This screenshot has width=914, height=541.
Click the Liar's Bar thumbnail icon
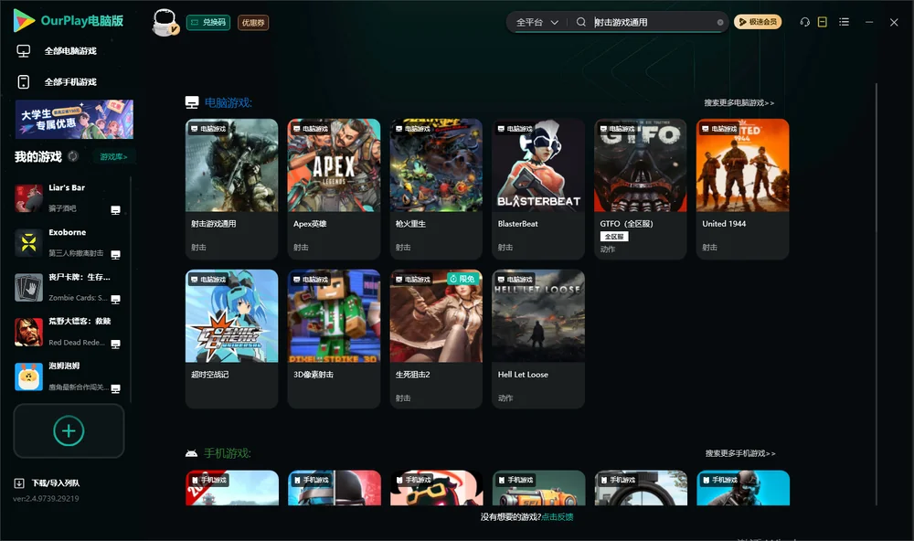coord(28,198)
